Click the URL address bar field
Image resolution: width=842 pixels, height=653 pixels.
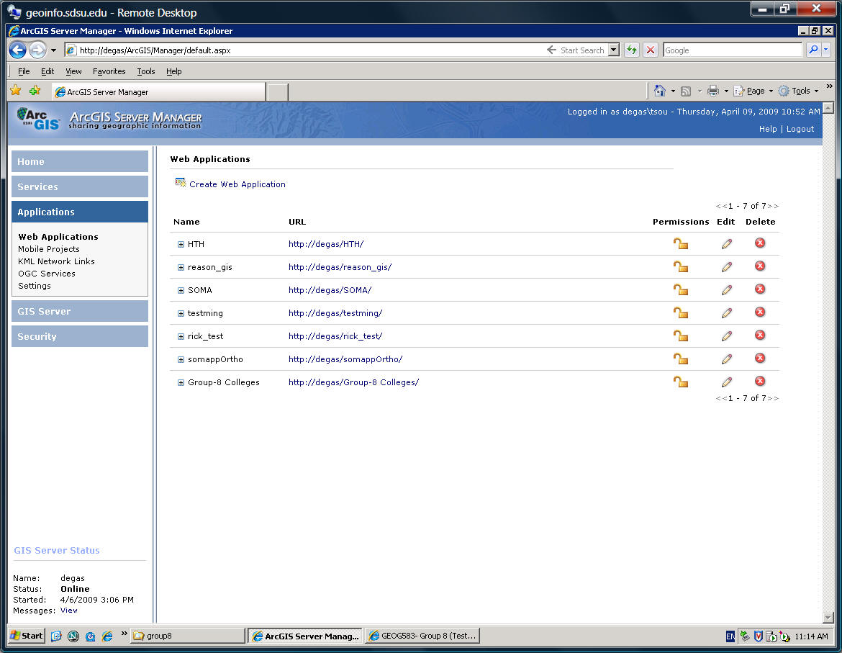point(306,50)
